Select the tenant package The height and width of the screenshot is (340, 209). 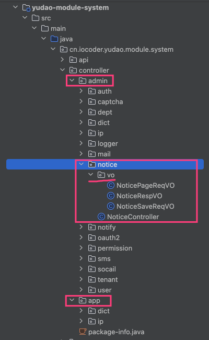(x=103, y=279)
